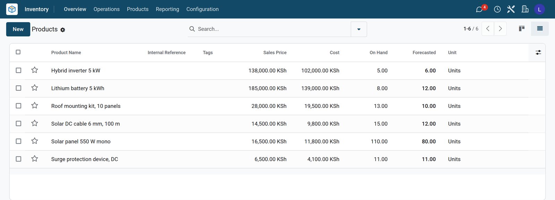Select the Roof mounting kit row checkbox
555x200 pixels.
[19, 106]
